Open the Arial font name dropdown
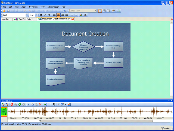Viewport: 174px width, 131px height. click(x=27, y=15)
